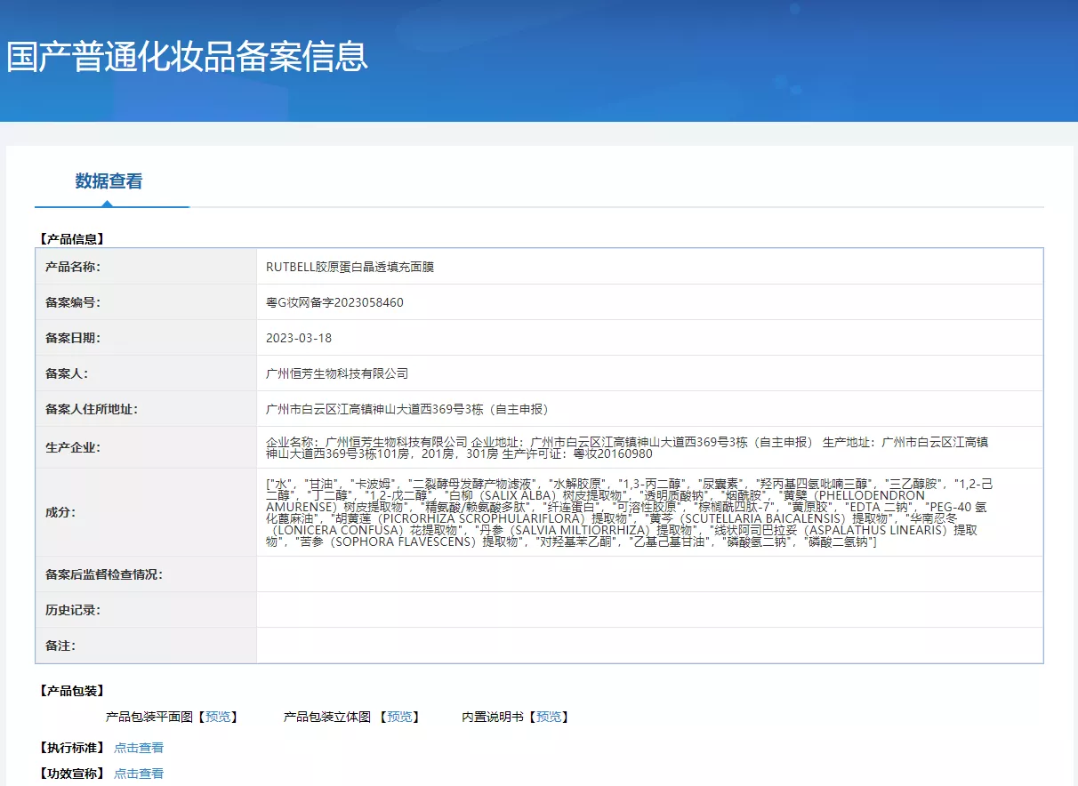
Task: Click the 【产品包装】 section heading
Action: (72, 691)
